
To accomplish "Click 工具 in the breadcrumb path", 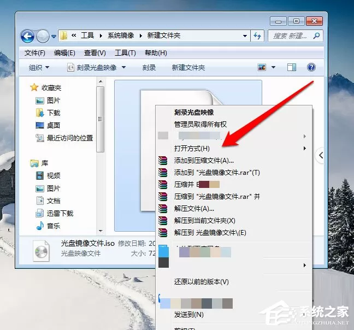I will tap(87, 36).
